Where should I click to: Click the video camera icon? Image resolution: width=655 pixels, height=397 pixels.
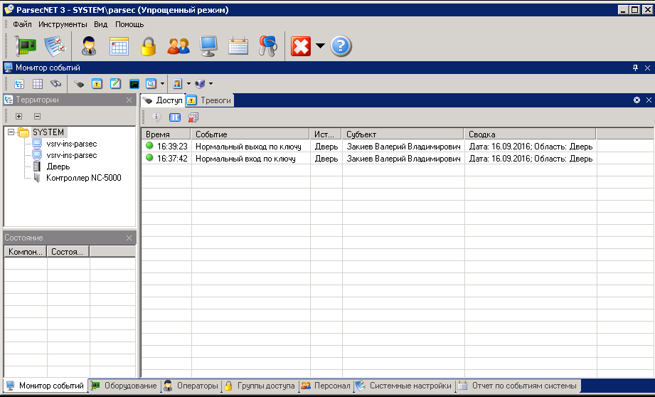[x=200, y=84]
